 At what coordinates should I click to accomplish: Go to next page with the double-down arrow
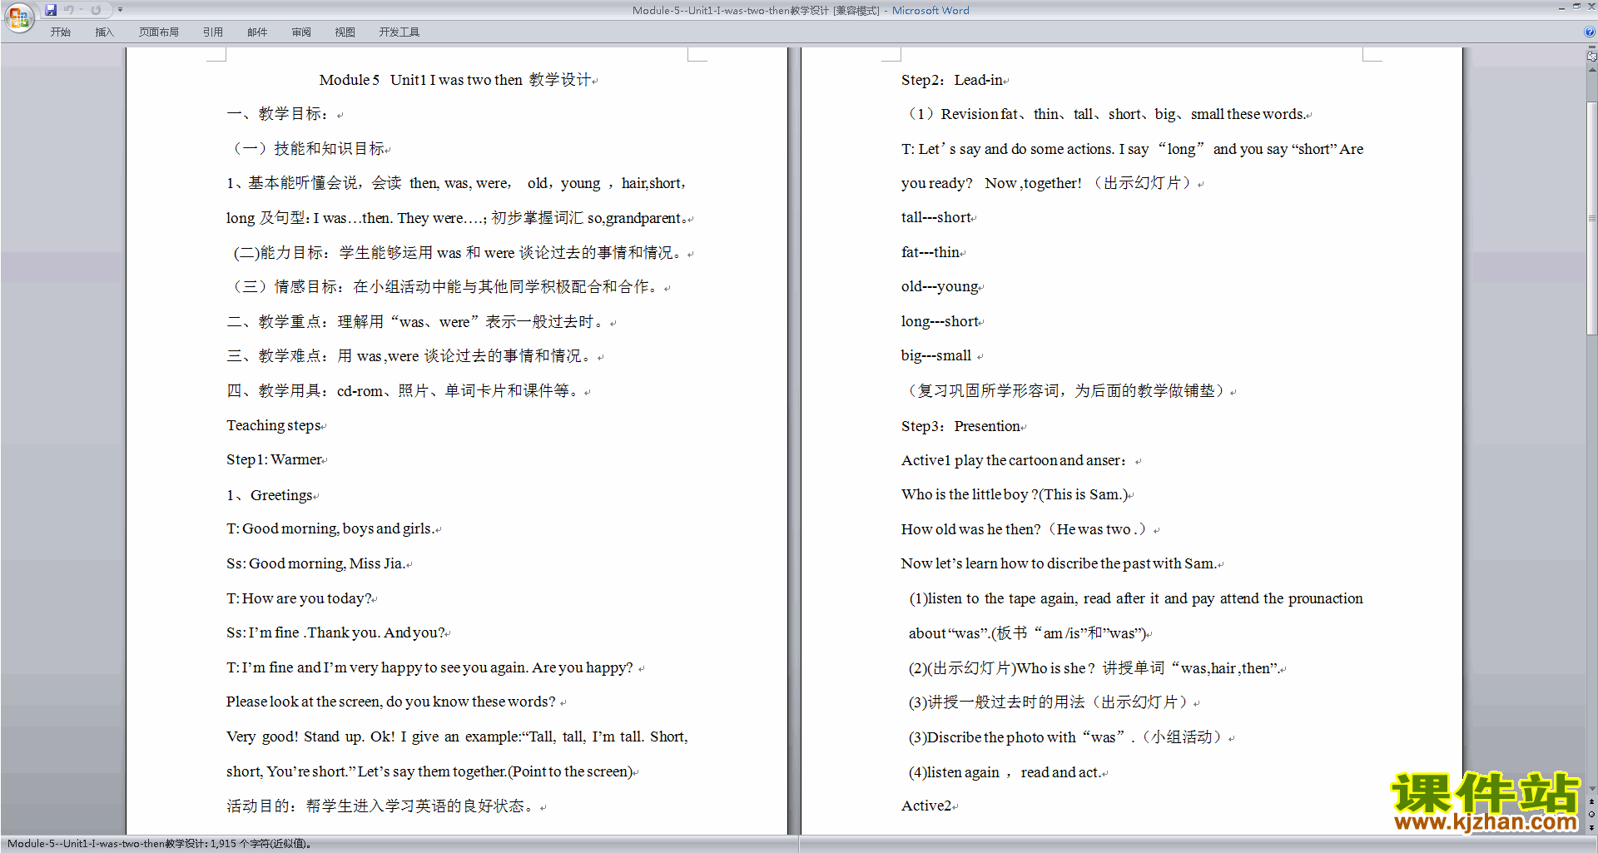coord(1591,827)
